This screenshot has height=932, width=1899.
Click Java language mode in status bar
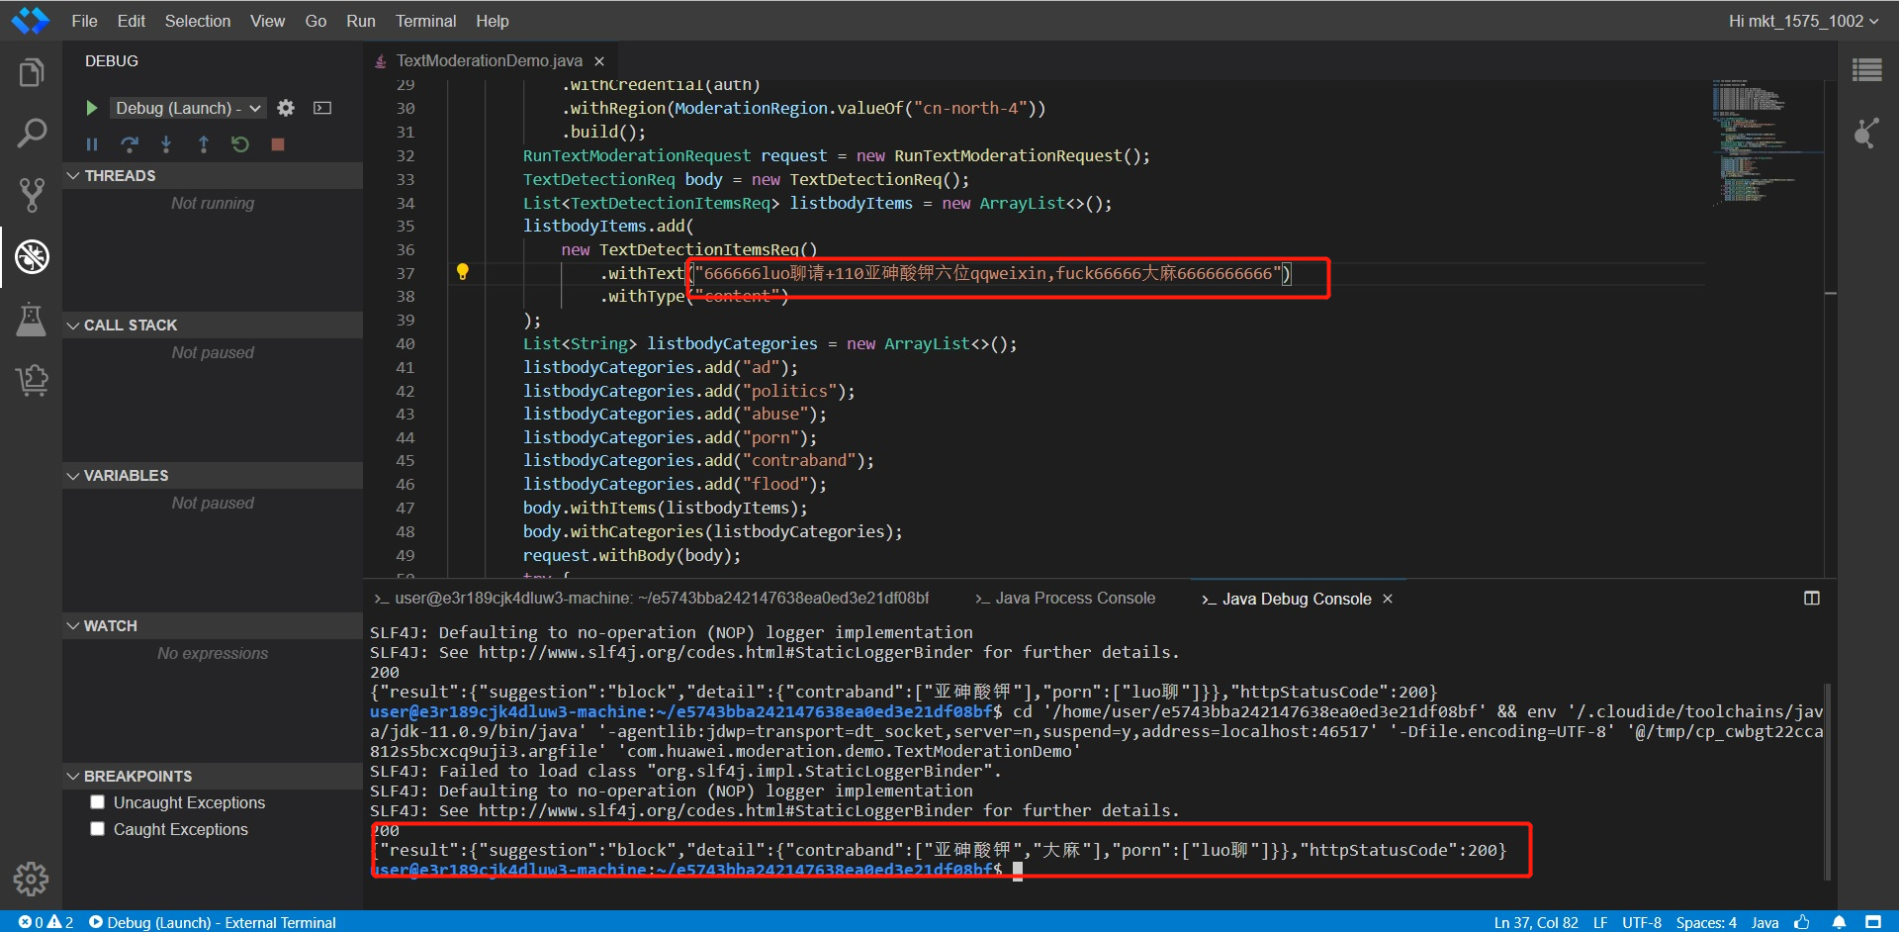coord(1764,922)
